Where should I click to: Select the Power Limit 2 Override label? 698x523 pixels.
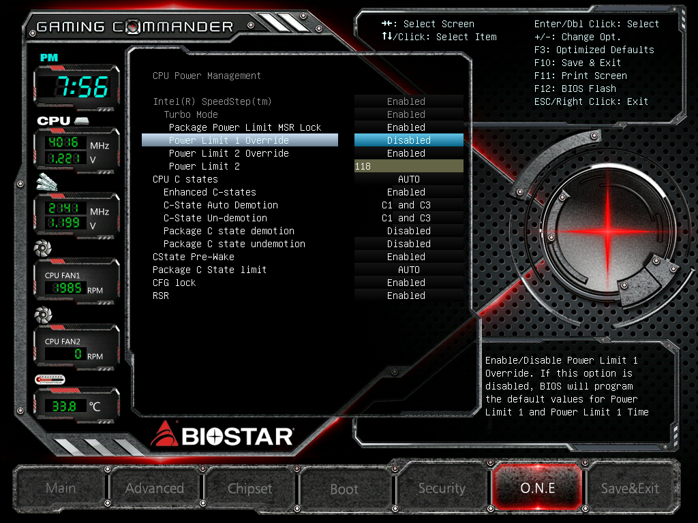point(229,153)
